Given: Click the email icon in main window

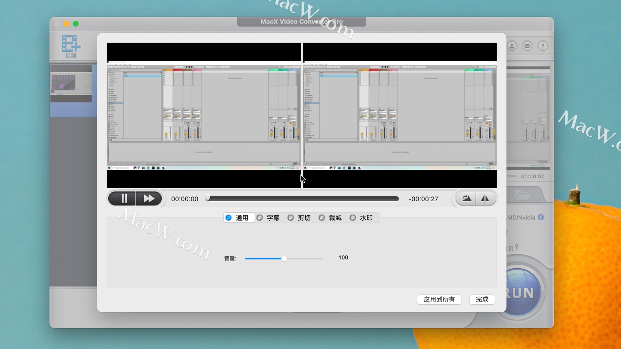Looking at the screenshot, I should [527, 46].
